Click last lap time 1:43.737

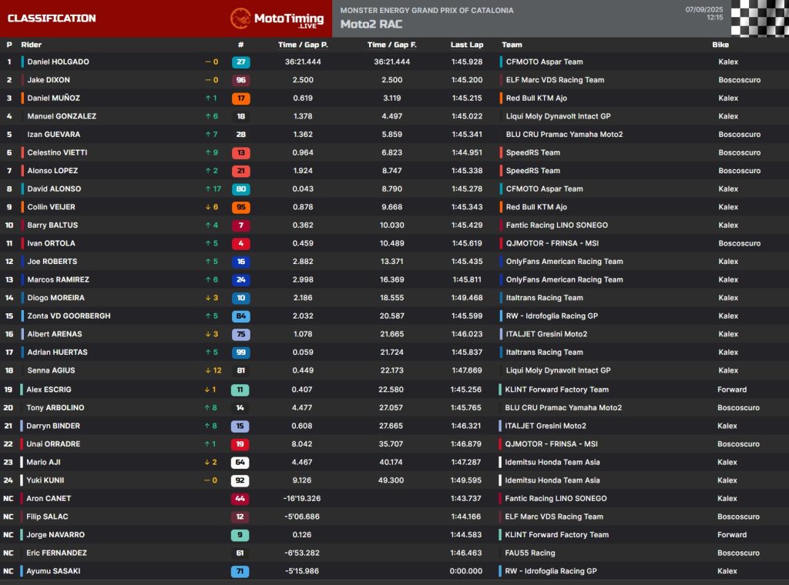click(466, 499)
